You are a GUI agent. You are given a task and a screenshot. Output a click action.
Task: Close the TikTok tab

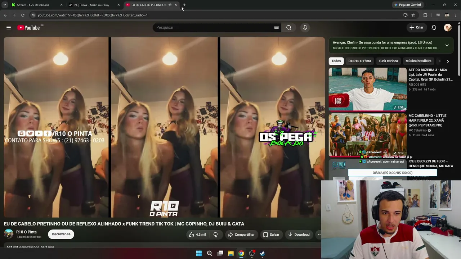pyautogui.click(x=118, y=5)
